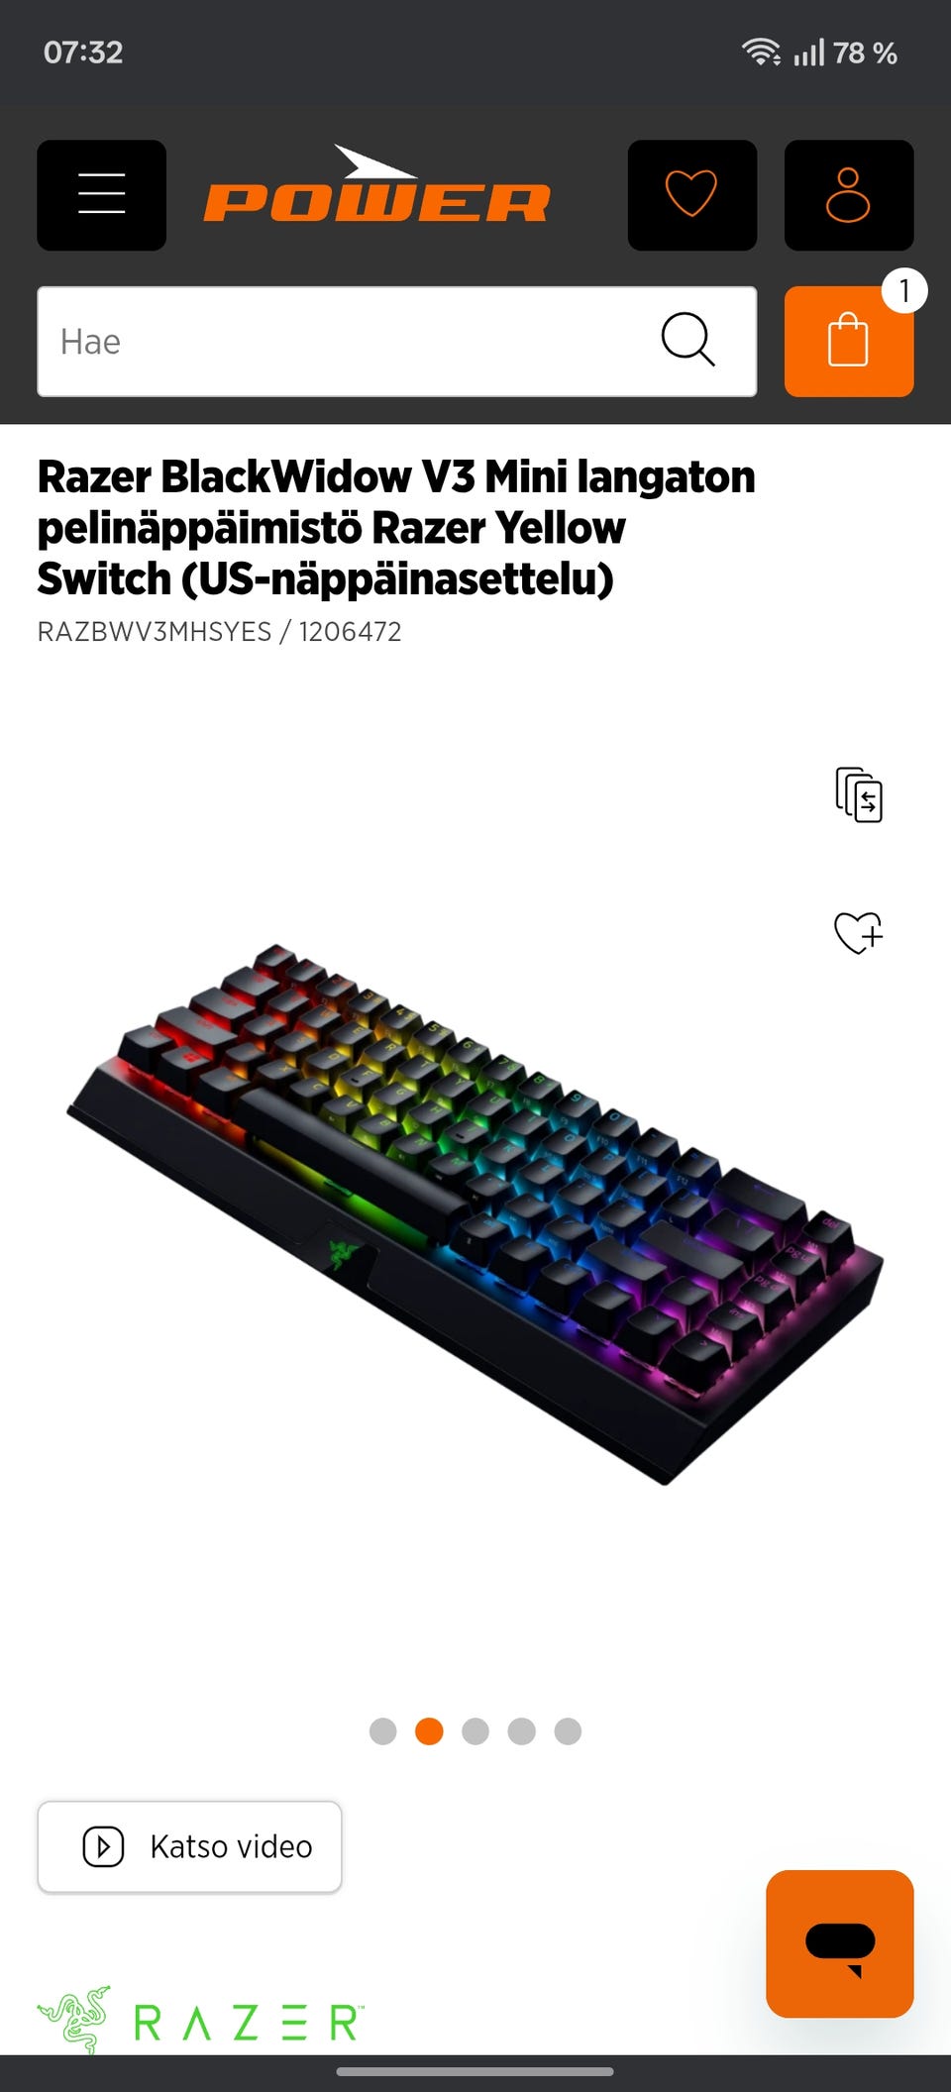Add keyboard to favorites heart-plus icon
The image size is (951, 2092).
(x=858, y=932)
